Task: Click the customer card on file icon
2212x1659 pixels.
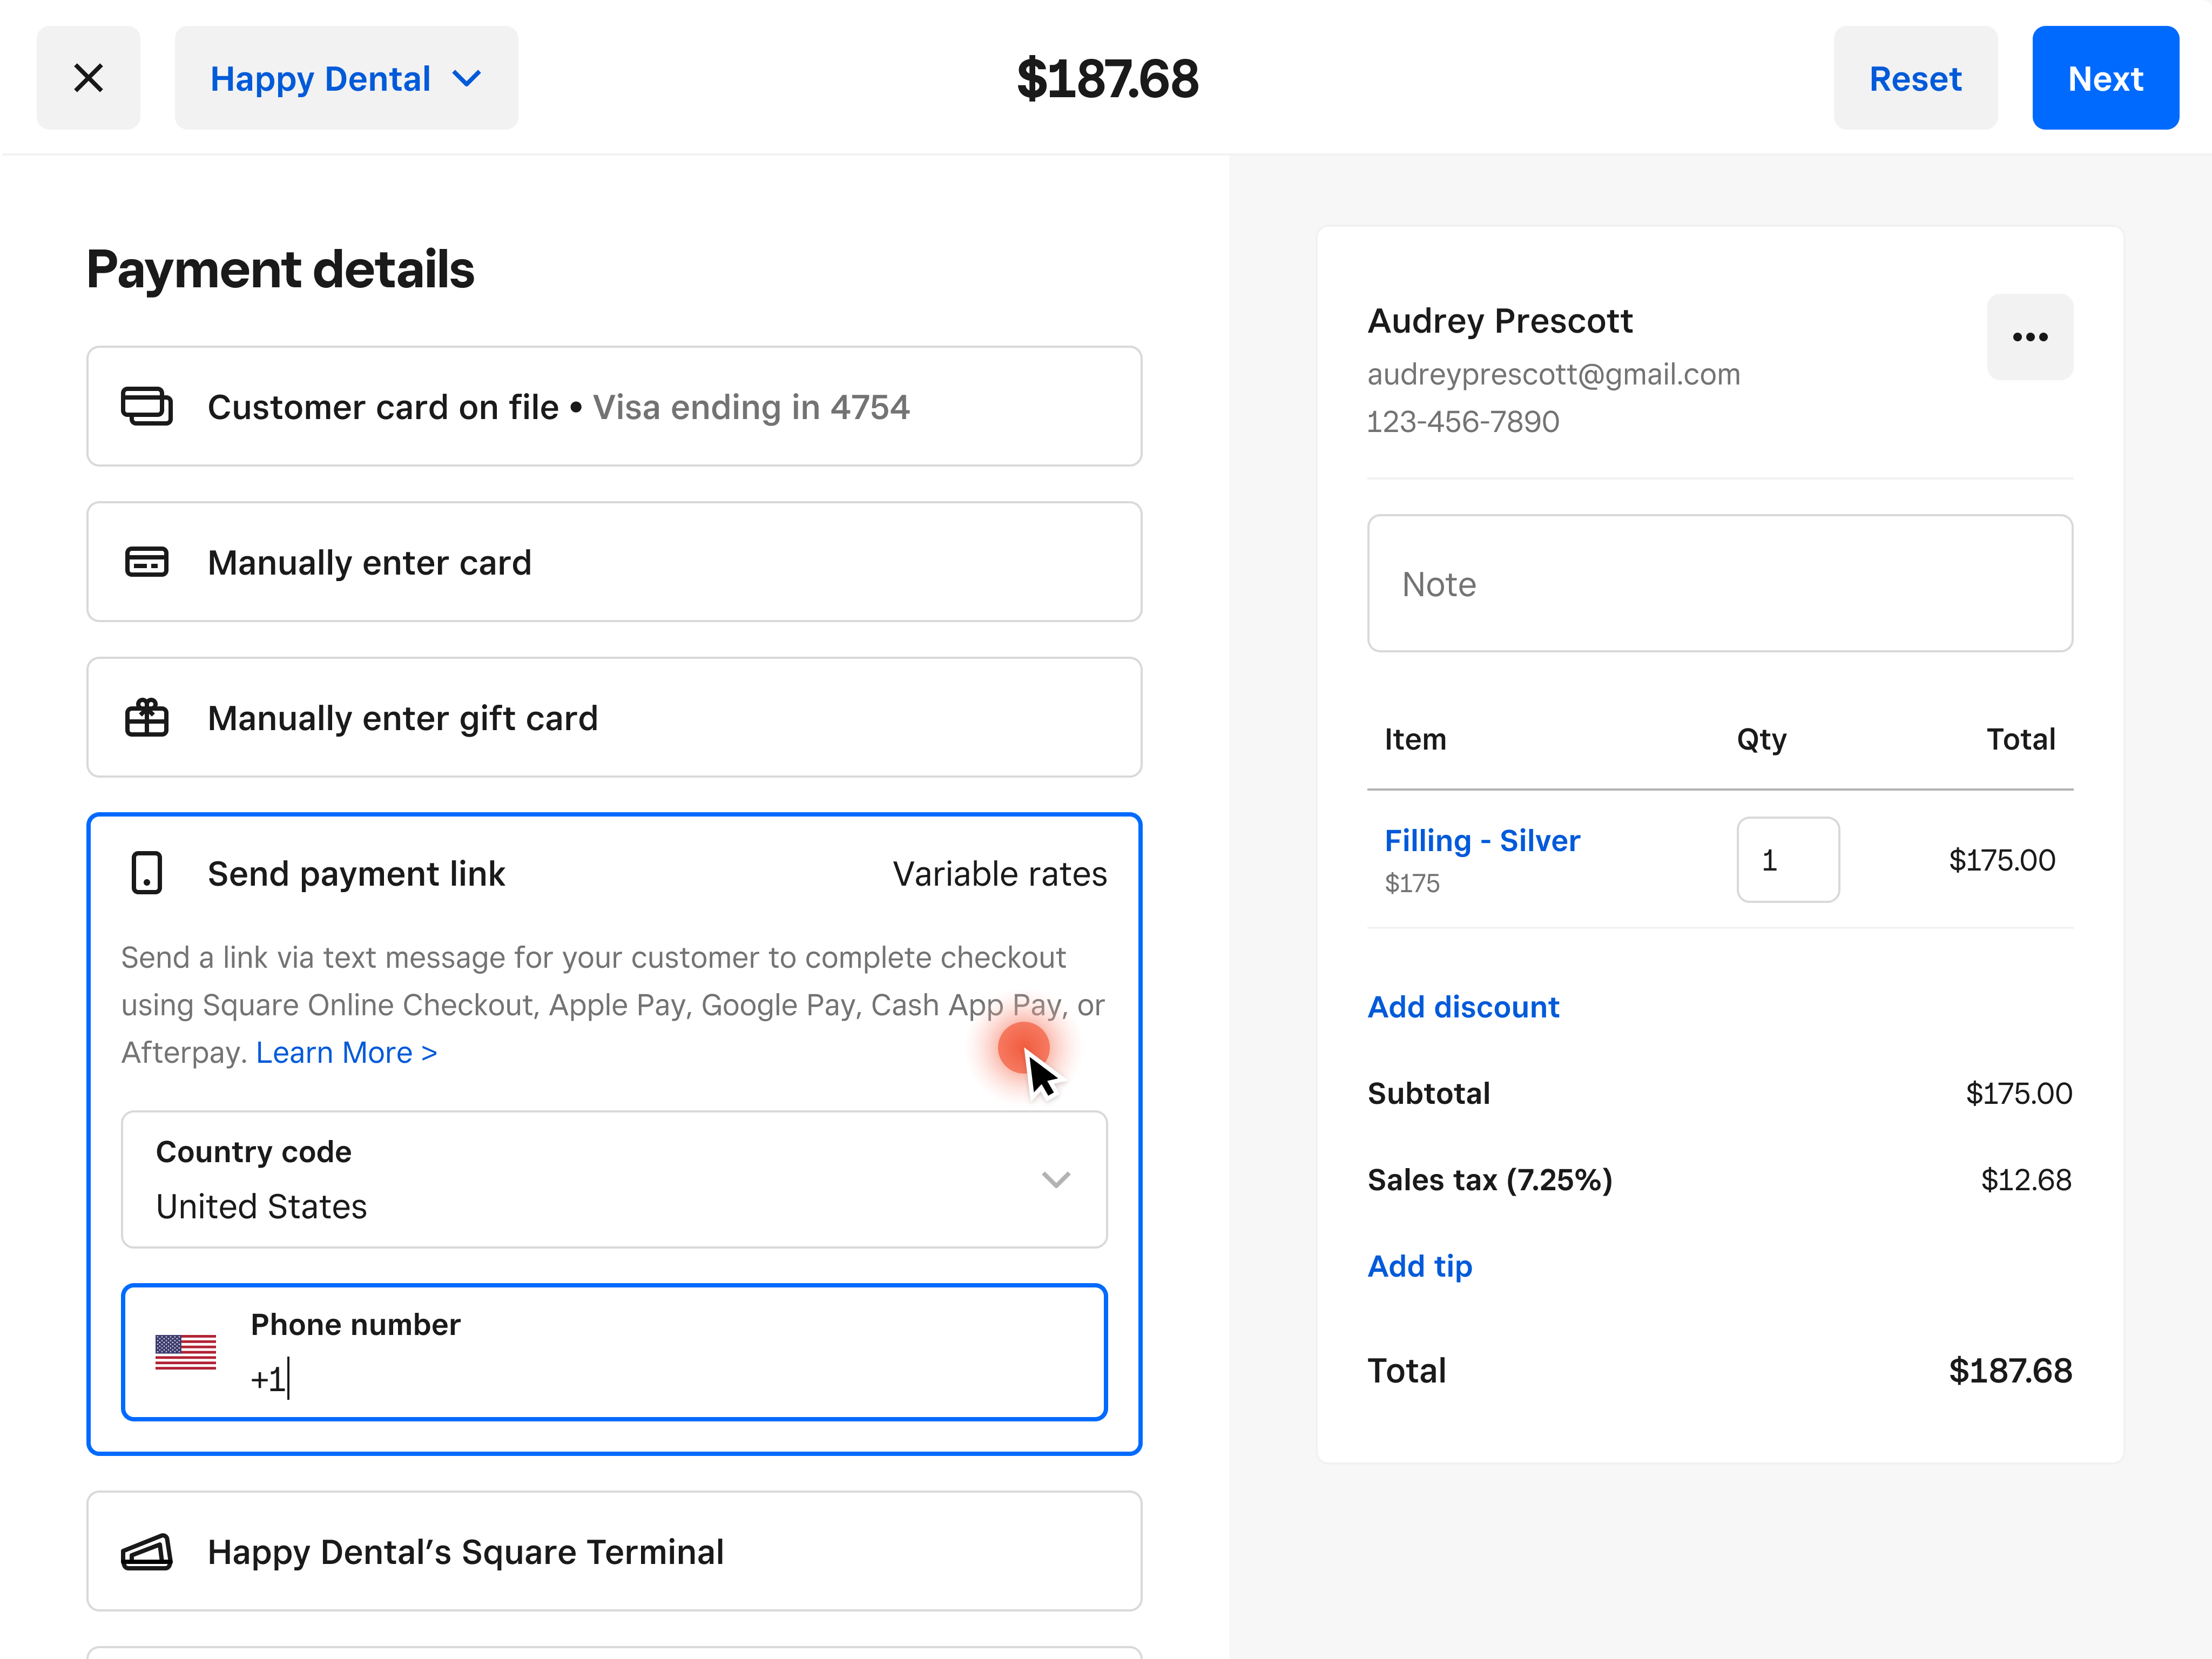Action: coord(147,407)
